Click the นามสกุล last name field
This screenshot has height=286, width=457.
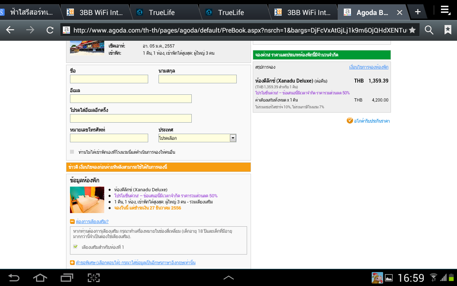tap(197, 79)
